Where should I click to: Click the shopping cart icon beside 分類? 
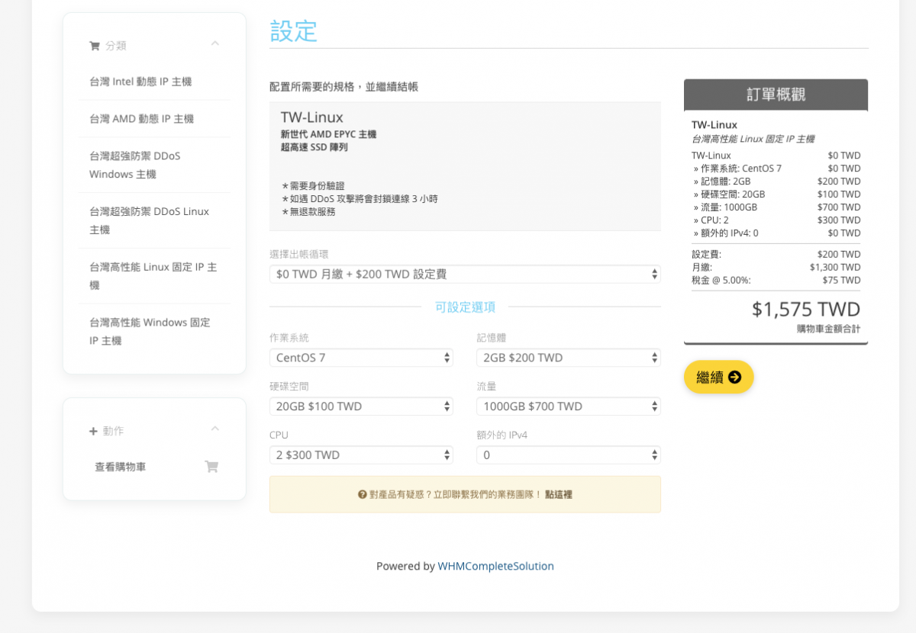95,46
